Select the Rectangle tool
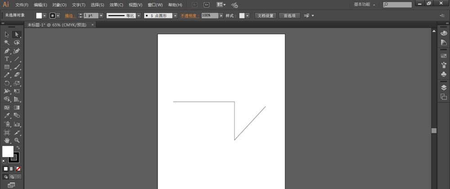The height and width of the screenshot is (189, 450). point(7,67)
